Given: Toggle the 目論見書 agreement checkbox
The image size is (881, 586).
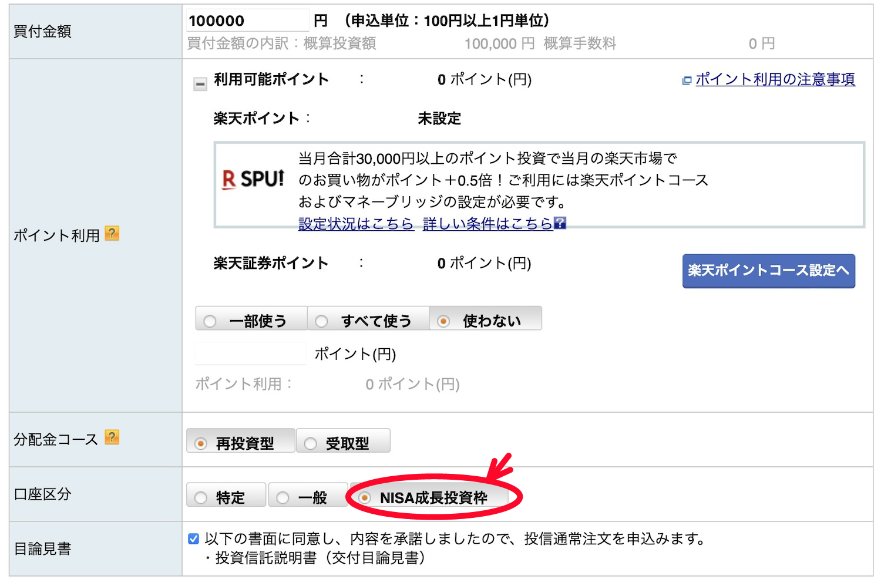Looking at the screenshot, I should pyautogui.click(x=193, y=538).
